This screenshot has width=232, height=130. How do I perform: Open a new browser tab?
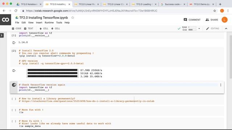coord(220,4)
